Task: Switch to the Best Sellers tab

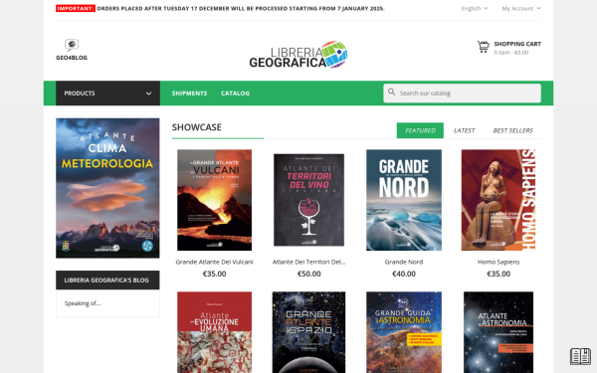Action: point(512,130)
